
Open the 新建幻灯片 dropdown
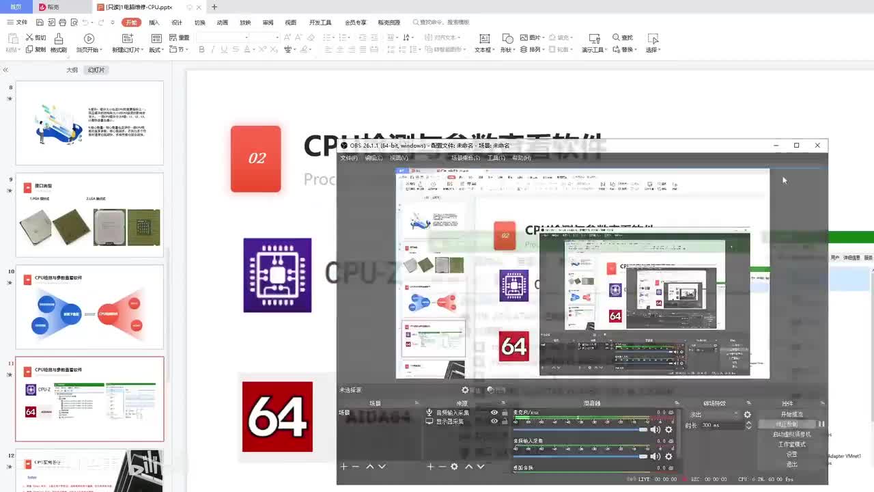(x=128, y=50)
